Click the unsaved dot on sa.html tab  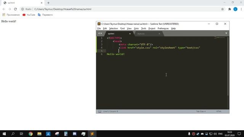click(130, 34)
